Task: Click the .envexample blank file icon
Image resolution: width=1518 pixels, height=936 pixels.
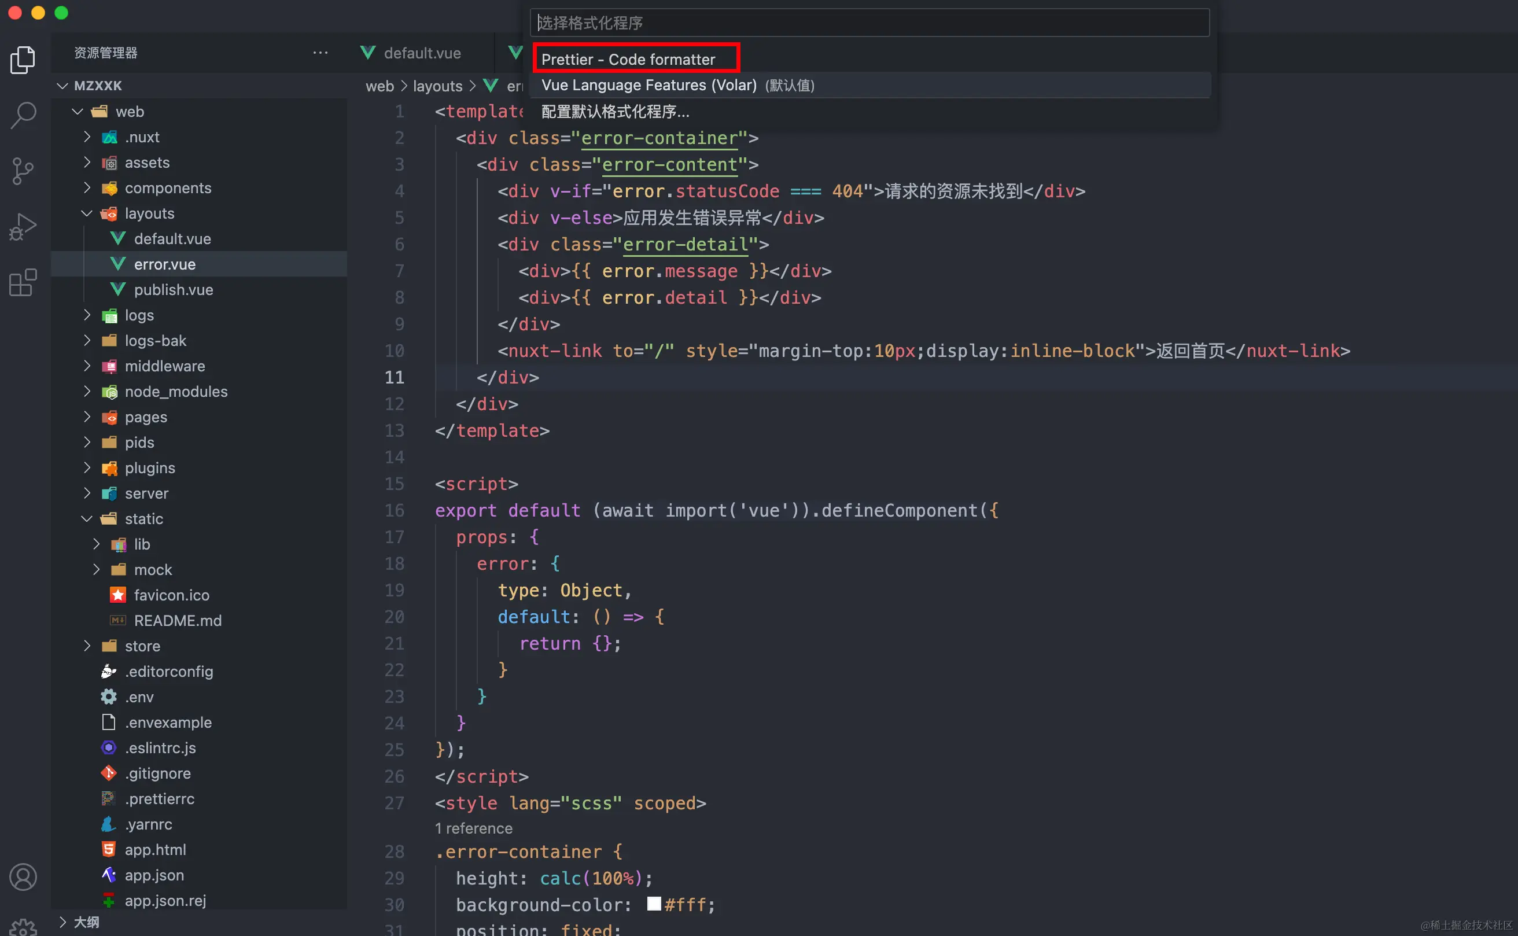Action: 109,723
